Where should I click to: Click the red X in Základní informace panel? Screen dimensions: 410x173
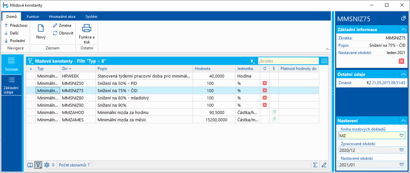pos(401,61)
